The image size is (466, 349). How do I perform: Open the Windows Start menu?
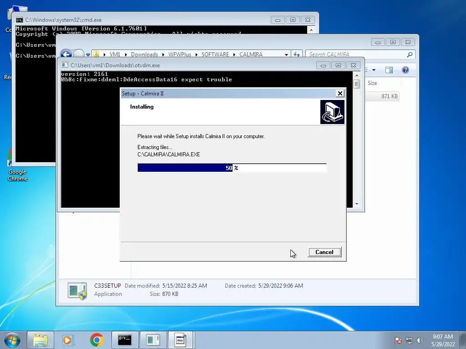12,340
